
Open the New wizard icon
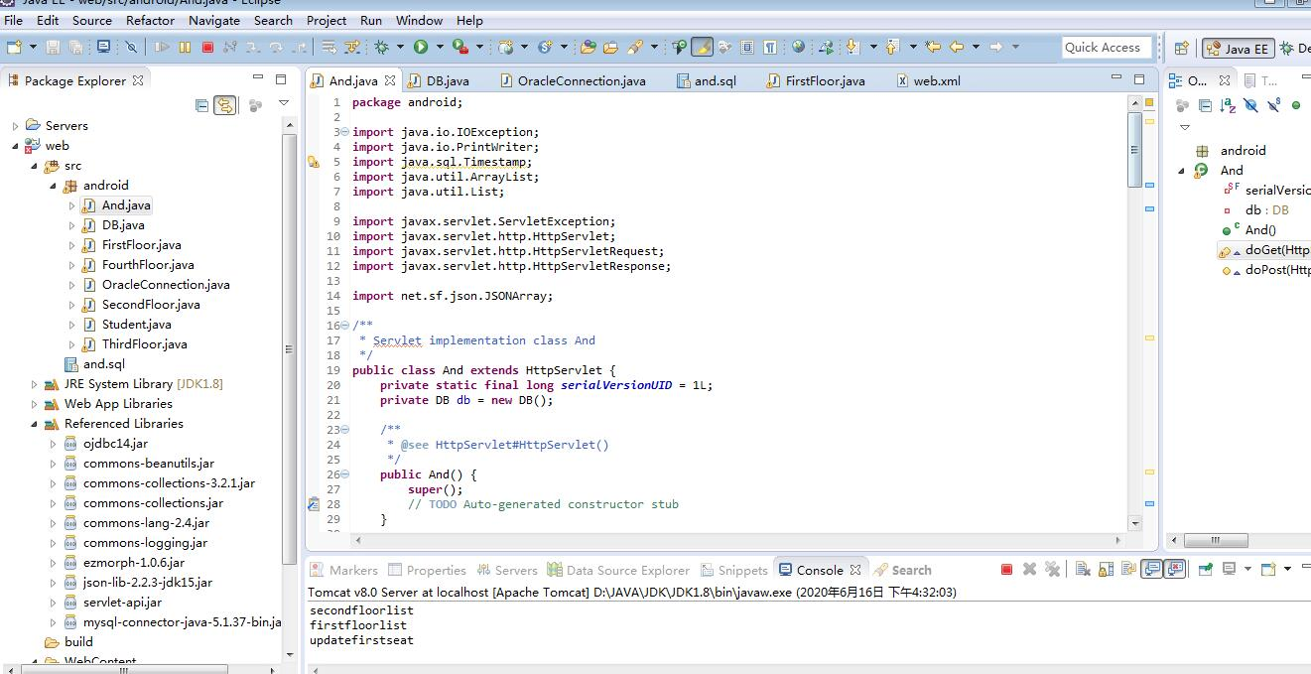[x=13, y=47]
